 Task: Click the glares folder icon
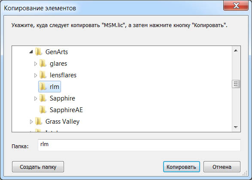tap(43, 64)
